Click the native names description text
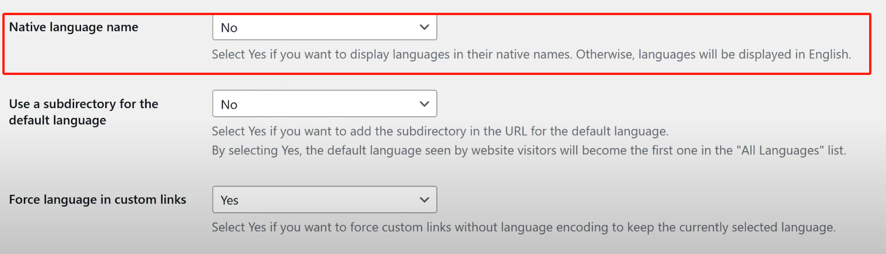This screenshot has width=886, height=254. 531,55
